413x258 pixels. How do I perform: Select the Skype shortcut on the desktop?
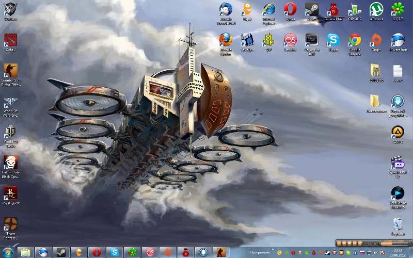333,42
